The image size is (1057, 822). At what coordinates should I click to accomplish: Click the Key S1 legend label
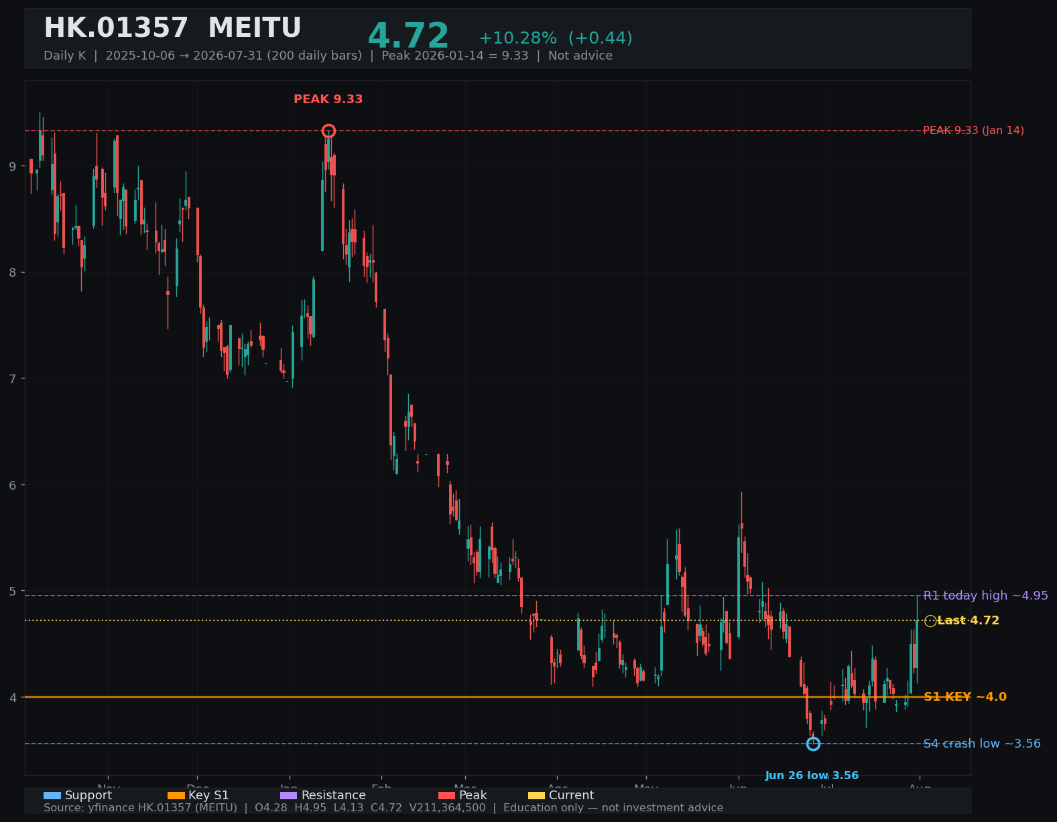209,795
